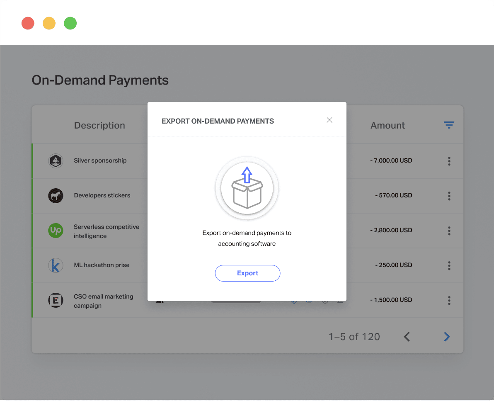Click the Silver sponsorship vendor logo
Screen dimensions: 494x401
pyautogui.click(x=56, y=161)
